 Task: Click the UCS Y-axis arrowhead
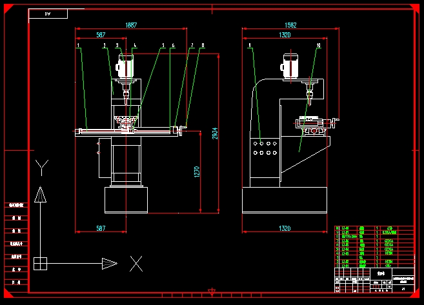point(40,195)
